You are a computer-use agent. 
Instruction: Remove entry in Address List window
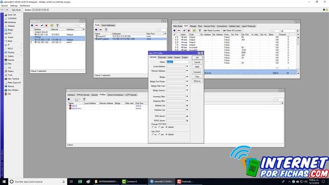(36, 25)
